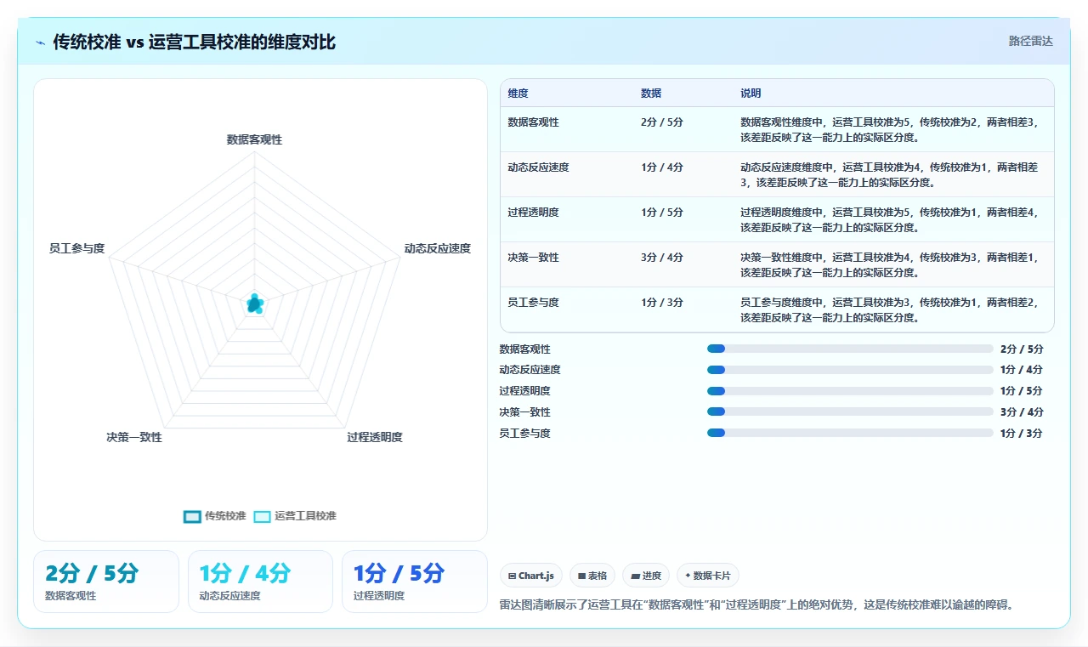Click the 决策一致性 radar axis label

pyautogui.click(x=134, y=437)
